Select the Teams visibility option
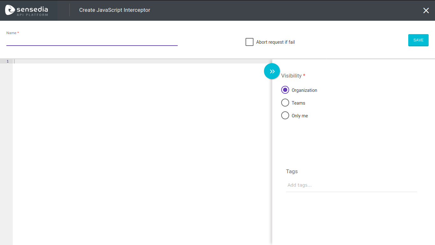 pos(285,102)
